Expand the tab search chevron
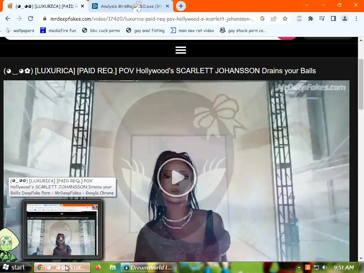The image size is (364, 273). coord(307,5)
